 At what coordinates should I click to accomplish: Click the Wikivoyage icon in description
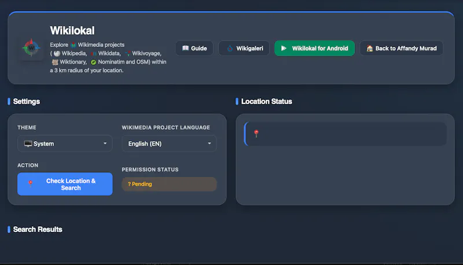point(127,53)
